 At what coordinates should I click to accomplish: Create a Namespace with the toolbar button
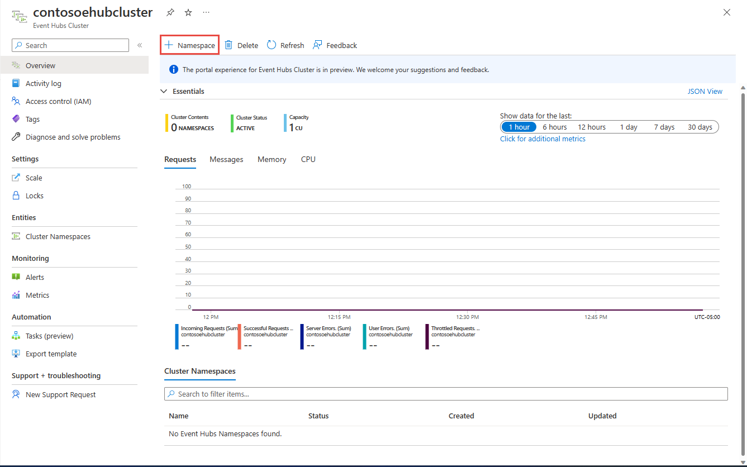(189, 45)
